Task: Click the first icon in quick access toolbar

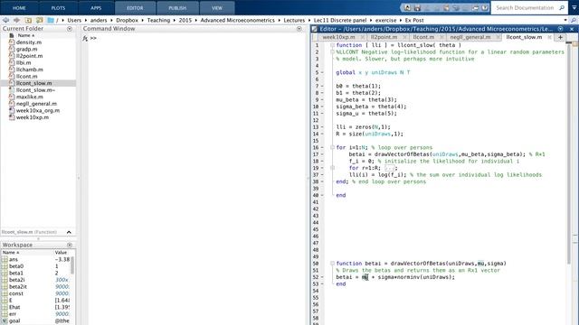Action: [407, 8]
